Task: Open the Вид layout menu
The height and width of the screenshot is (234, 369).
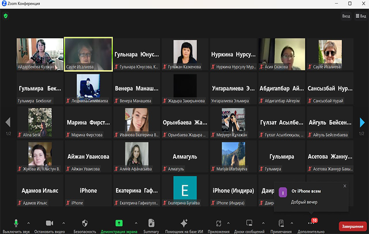Action: (361, 16)
